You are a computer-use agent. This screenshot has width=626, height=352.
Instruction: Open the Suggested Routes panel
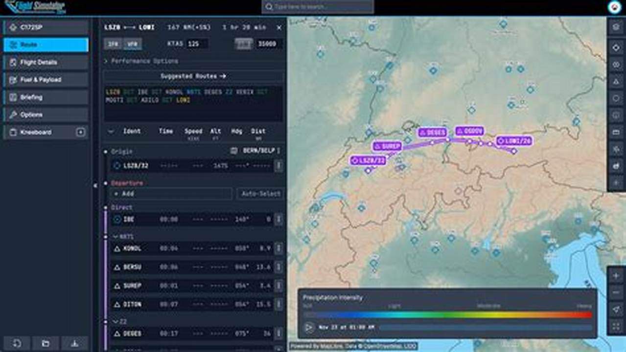[x=192, y=77]
